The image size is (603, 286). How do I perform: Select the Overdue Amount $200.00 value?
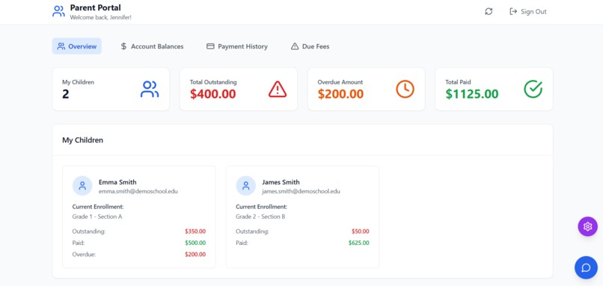340,94
